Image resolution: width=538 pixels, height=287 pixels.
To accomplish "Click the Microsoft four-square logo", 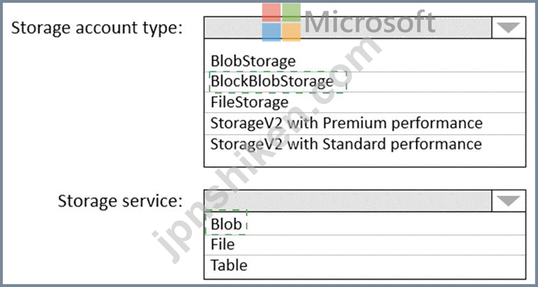I will click(x=281, y=22).
